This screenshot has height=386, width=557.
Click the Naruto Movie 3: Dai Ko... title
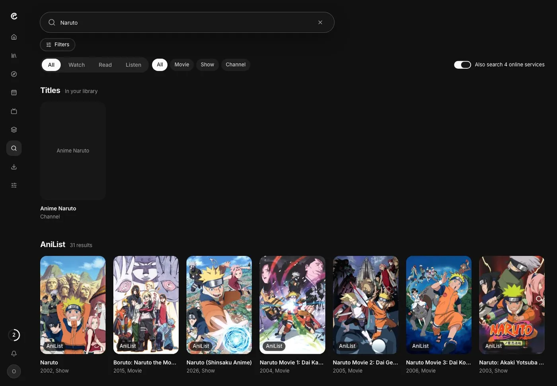pyautogui.click(x=438, y=363)
